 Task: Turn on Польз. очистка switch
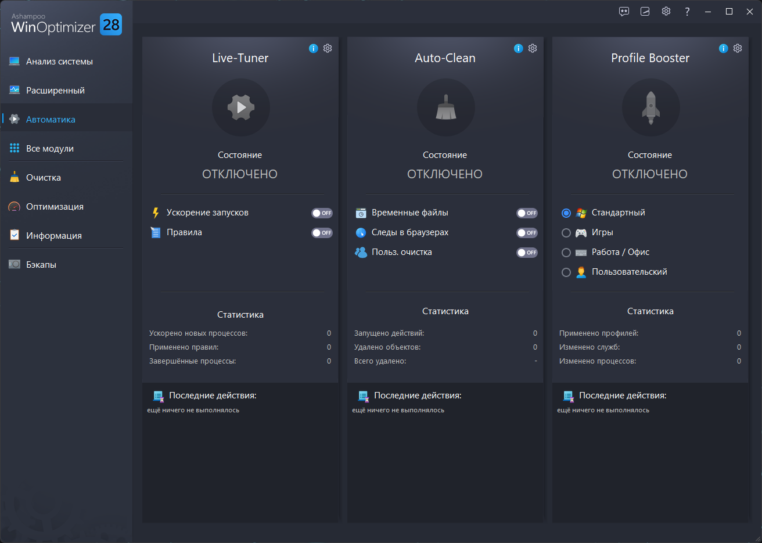pos(527,253)
